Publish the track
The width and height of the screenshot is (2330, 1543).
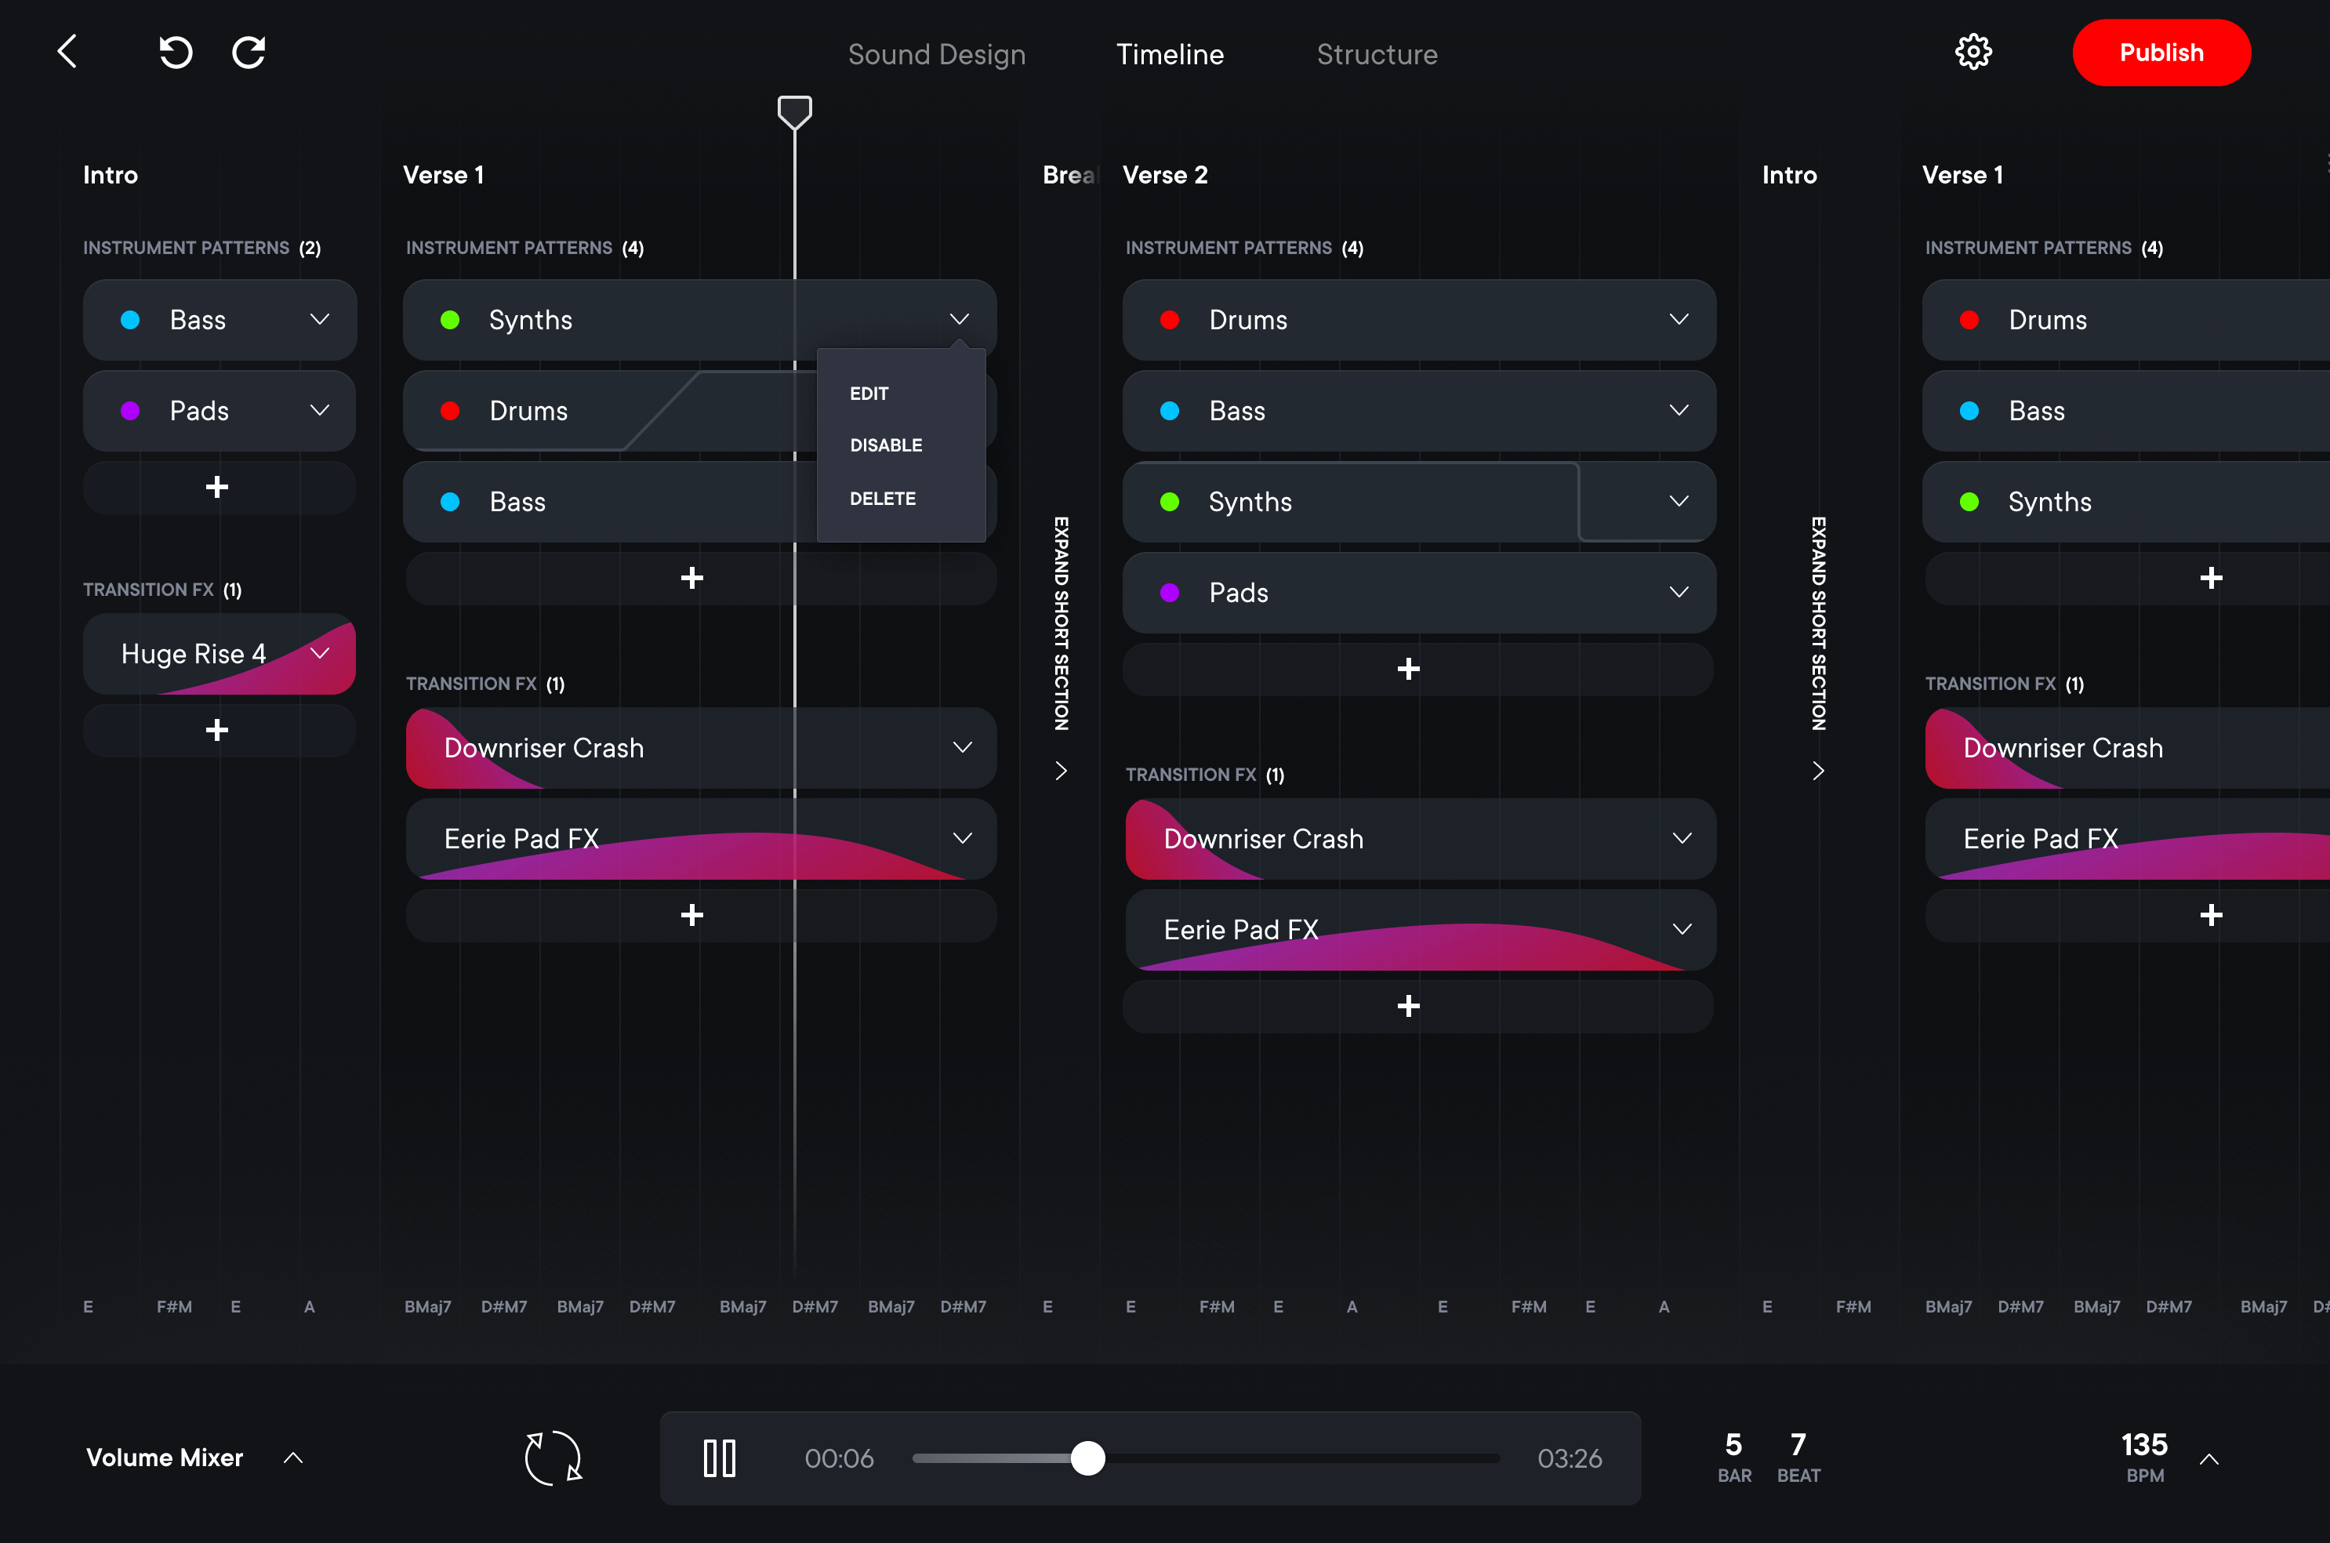click(x=2161, y=53)
